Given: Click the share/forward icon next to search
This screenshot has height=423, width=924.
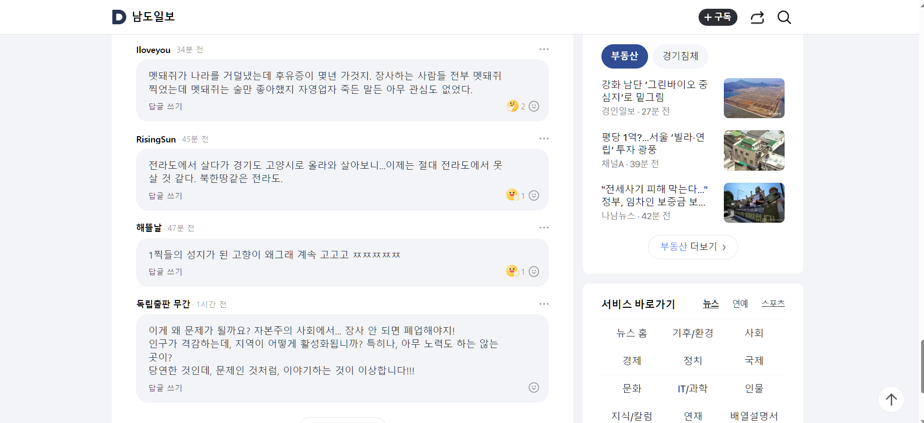Looking at the screenshot, I should pos(757,18).
